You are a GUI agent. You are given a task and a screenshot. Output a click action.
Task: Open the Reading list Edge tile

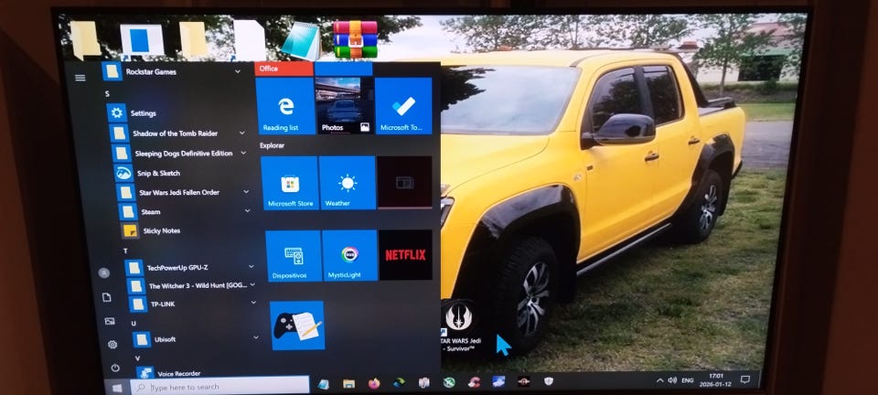(285, 106)
